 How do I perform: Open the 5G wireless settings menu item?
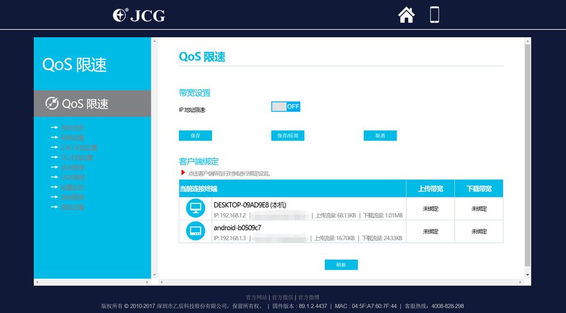(76, 158)
